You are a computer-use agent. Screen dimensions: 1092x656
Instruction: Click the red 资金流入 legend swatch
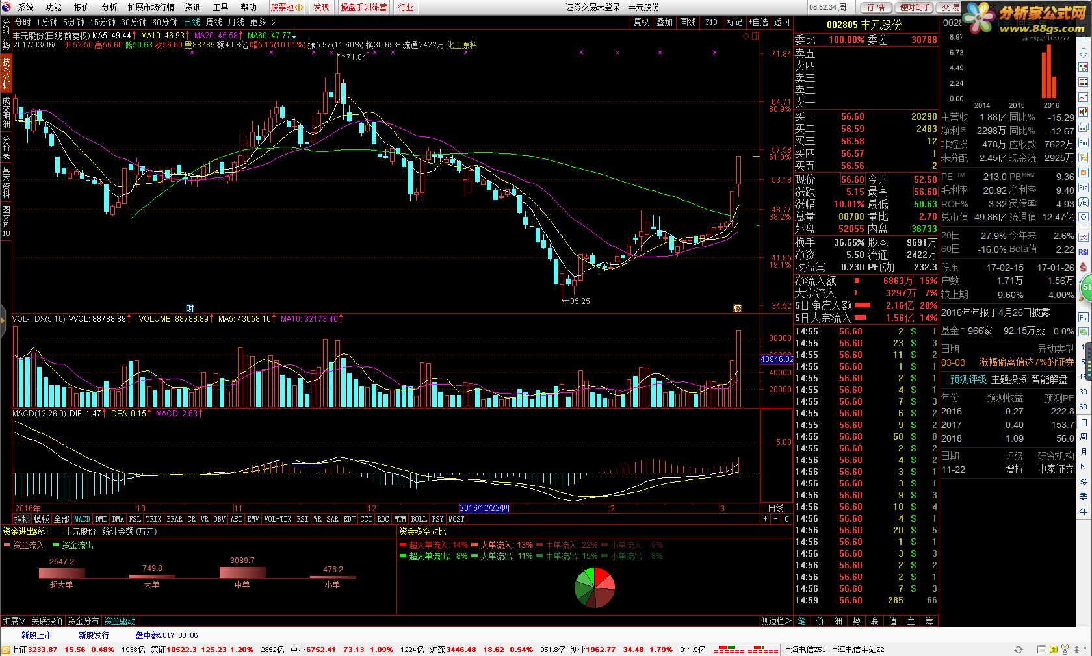pos(7,546)
